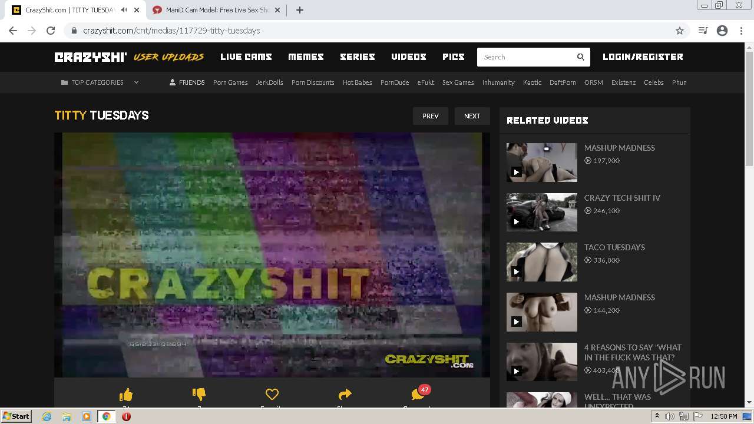The height and width of the screenshot is (424, 754).
Task: Open the Hot Babes link
Action: [358, 82]
